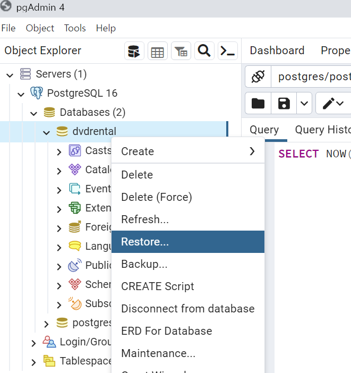
Task: Click the Extensions green icon
Action: [x=75, y=208]
